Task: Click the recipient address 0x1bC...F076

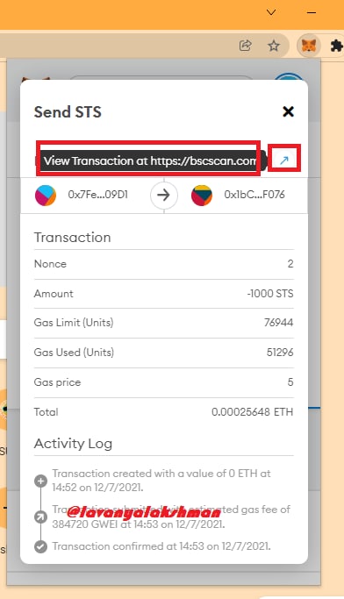Action: coord(254,195)
